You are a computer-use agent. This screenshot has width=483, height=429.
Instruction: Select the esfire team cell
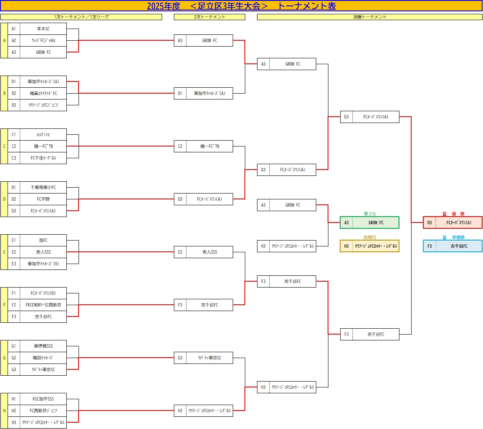pos(43,135)
